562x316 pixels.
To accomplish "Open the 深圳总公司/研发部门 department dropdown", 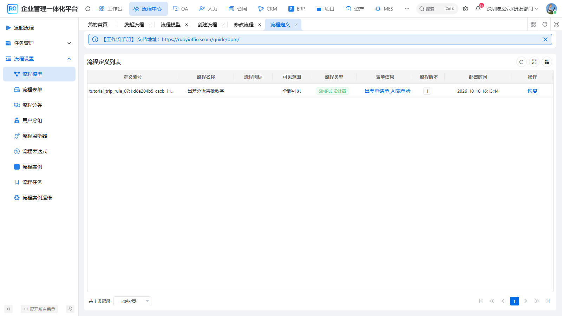I will (x=512, y=9).
